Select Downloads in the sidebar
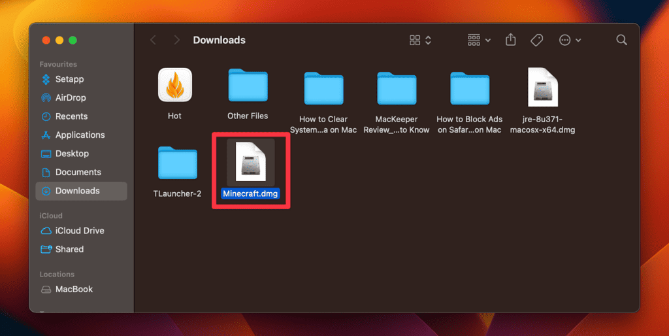 coord(81,191)
